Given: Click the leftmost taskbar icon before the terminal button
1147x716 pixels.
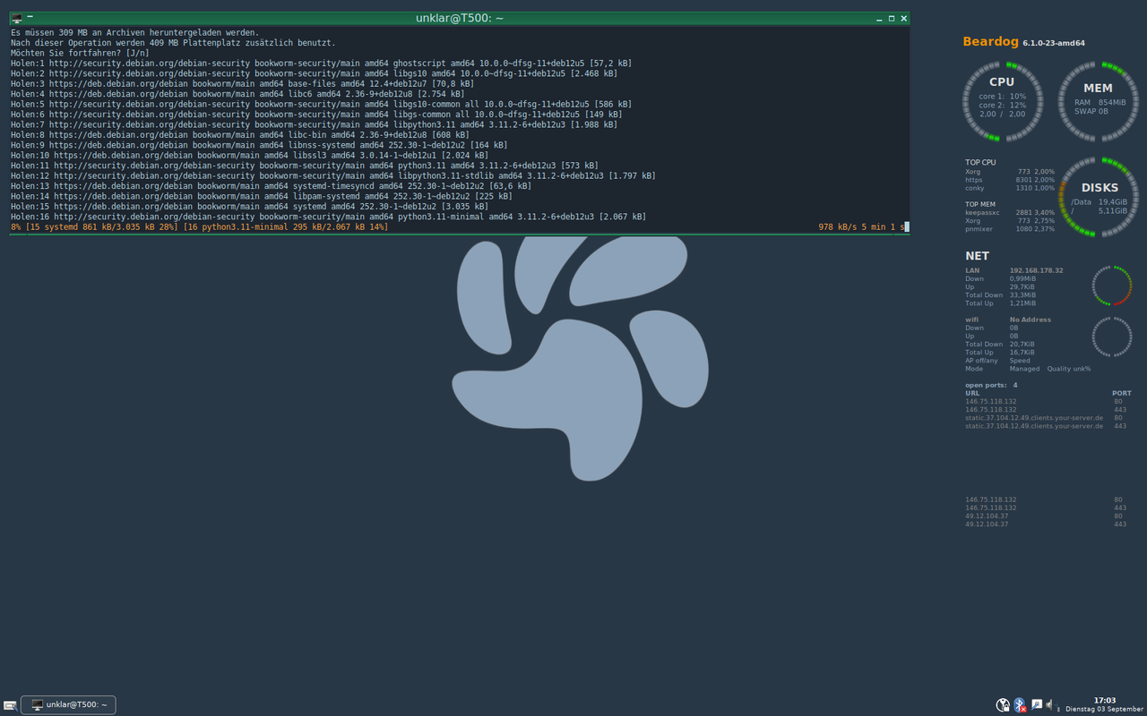Looking at the screenshot, I should (9, 705).
